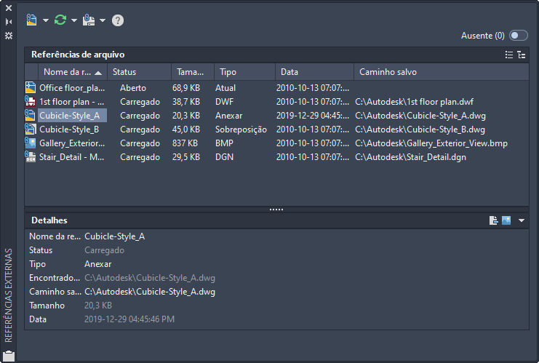Toggle palette auto-hide on left strip
The image size is (539, 363).
(x=9, y=22)
